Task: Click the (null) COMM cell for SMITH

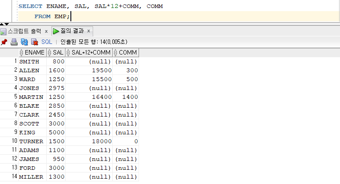Action: click(126, 62)
